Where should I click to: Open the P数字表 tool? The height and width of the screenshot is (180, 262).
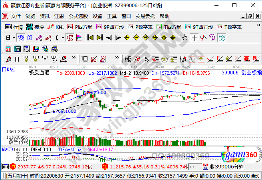tap(140, 27)
